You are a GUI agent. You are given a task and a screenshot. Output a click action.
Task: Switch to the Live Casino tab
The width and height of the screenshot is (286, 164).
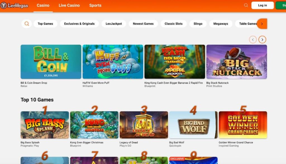pos(69,6)
